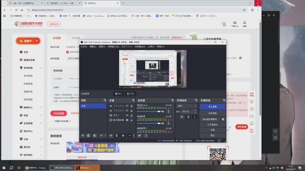Enter 工作室模式 studio mode
Screen dimensions: 305x171
pos(212,125)
